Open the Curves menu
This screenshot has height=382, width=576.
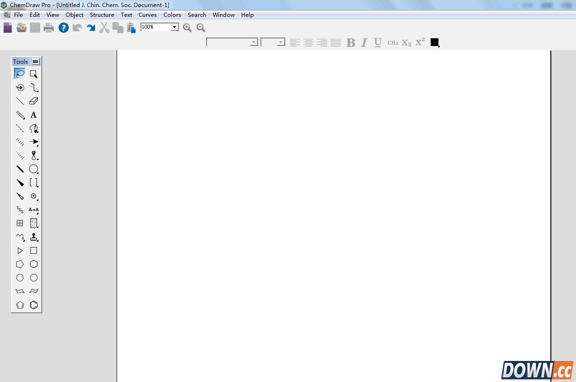click(x=148, y=15)
